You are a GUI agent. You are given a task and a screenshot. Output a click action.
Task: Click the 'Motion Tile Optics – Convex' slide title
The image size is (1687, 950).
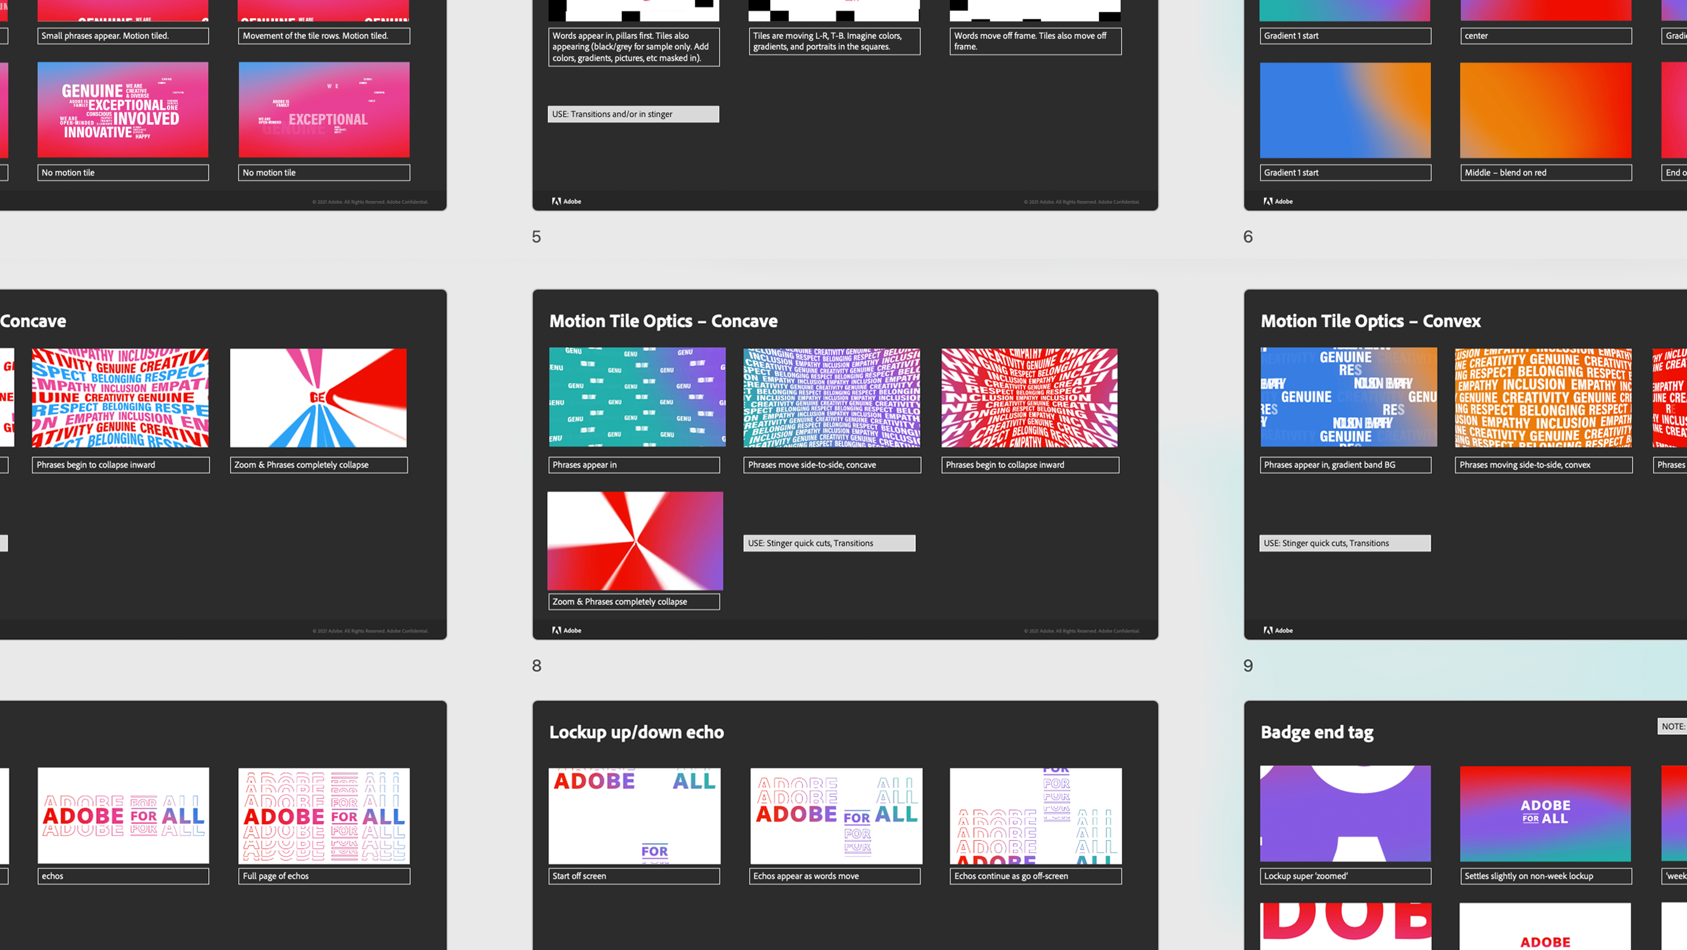point(1371,320)
